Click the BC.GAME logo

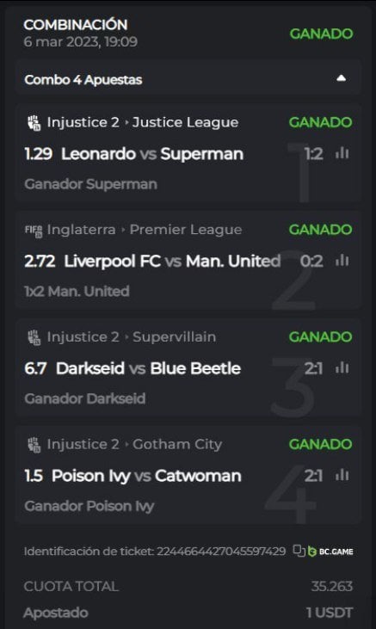pos(330,552)
